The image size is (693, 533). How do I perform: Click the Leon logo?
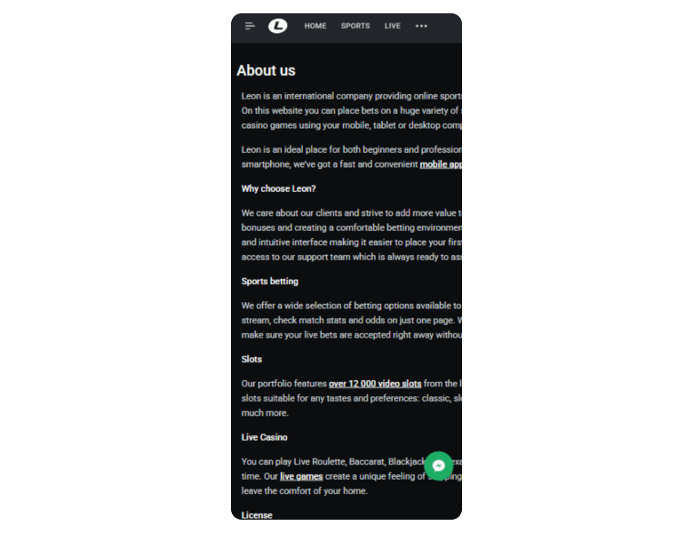pyautogui.click(x=278, y=27)
